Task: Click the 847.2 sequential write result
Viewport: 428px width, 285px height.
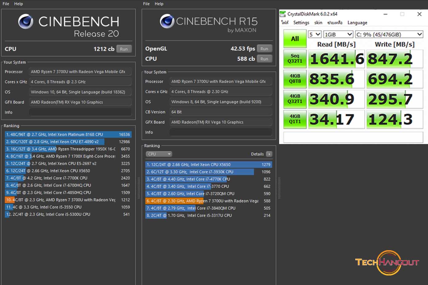Action: pyautogui.click(x=395, y=59)
